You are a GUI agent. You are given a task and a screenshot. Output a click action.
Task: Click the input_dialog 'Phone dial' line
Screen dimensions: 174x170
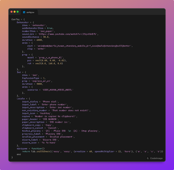pos(40,101)
